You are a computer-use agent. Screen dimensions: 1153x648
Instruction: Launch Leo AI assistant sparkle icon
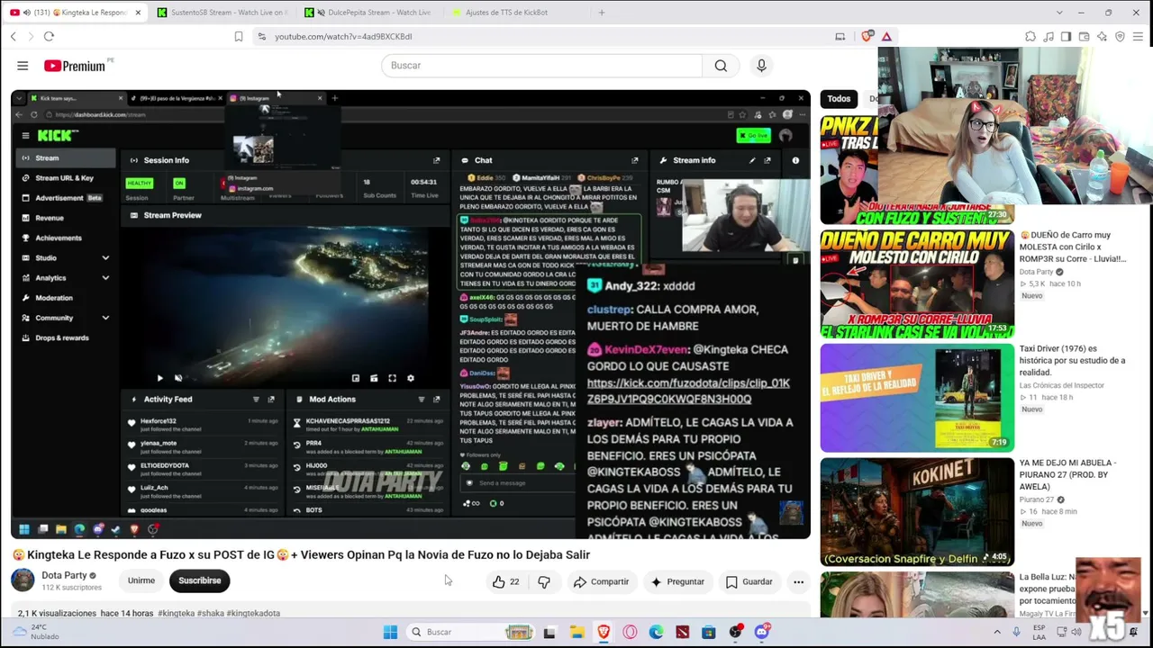(1102, 36)
